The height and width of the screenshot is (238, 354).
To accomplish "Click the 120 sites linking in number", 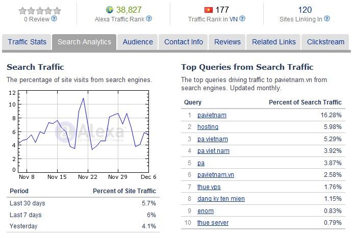I will pyautogui.click(x=305, y=10).
